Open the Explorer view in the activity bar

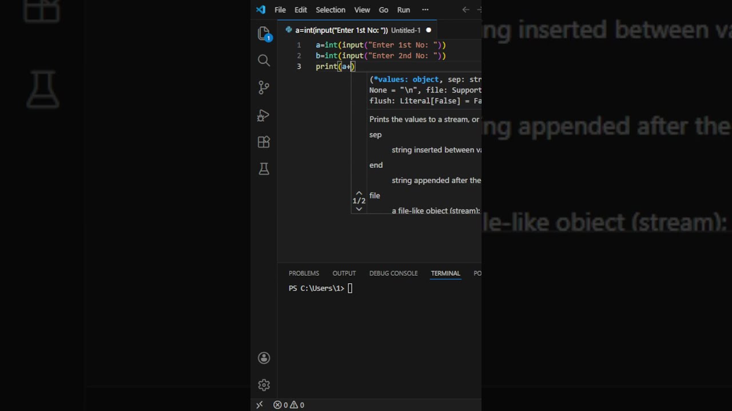tap(264, 34)
